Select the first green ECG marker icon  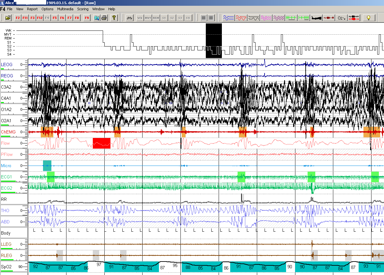[x=291, y=18]
